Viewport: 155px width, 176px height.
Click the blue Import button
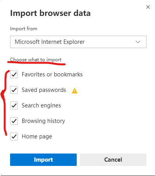43,160
